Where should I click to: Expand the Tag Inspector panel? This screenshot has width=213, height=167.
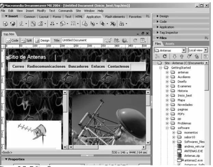(x=158, y=32)
